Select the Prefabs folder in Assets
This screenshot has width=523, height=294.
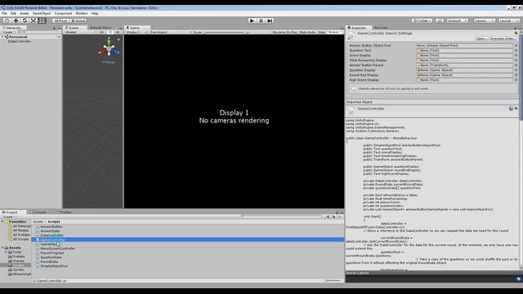[x=18, y=256]
